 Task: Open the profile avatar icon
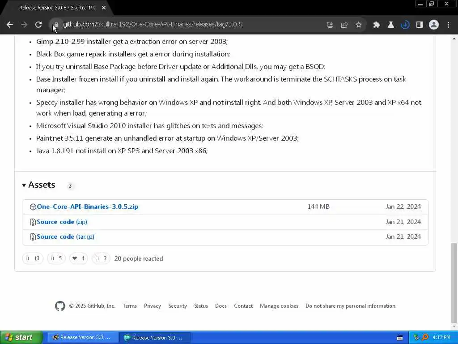(434, 25)
